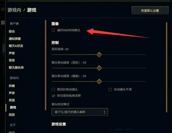This screenshot has width=172, height=133.
Task: Open the 镜头锁定模式 dropdown
Action: [80, 112]
